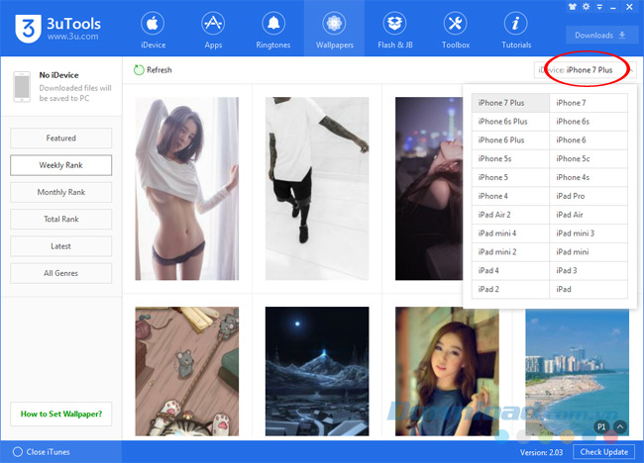
Task: Click the Check Update button
Action: pos(603,452)
